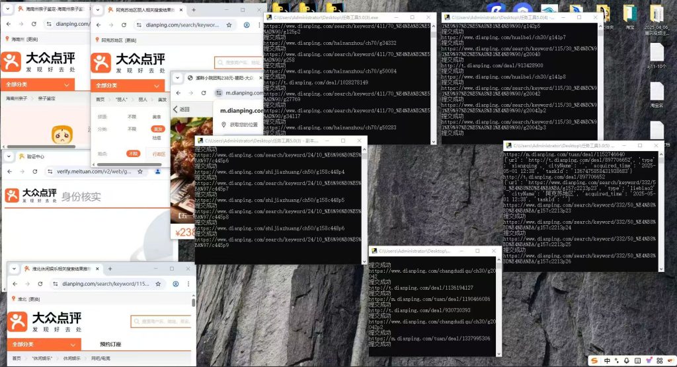The image size is (677, 367).
Task: Go back in the m.dianping.com browser window
Action: pos(179,92)
